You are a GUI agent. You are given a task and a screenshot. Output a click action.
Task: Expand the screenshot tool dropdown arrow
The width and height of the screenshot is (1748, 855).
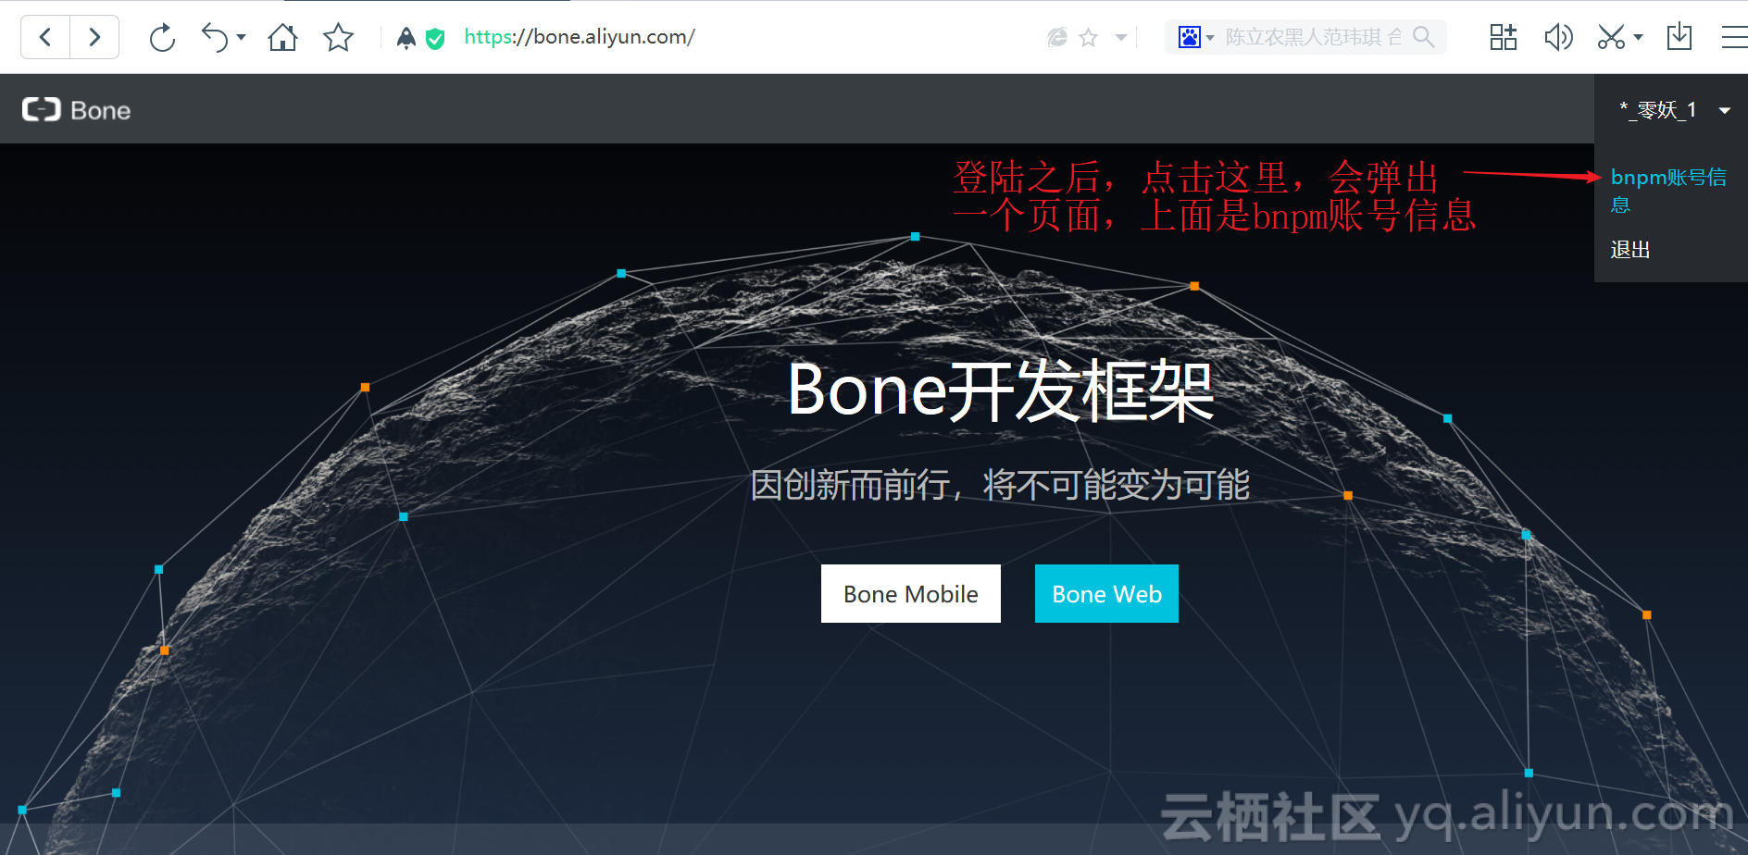click(1638, 37)
